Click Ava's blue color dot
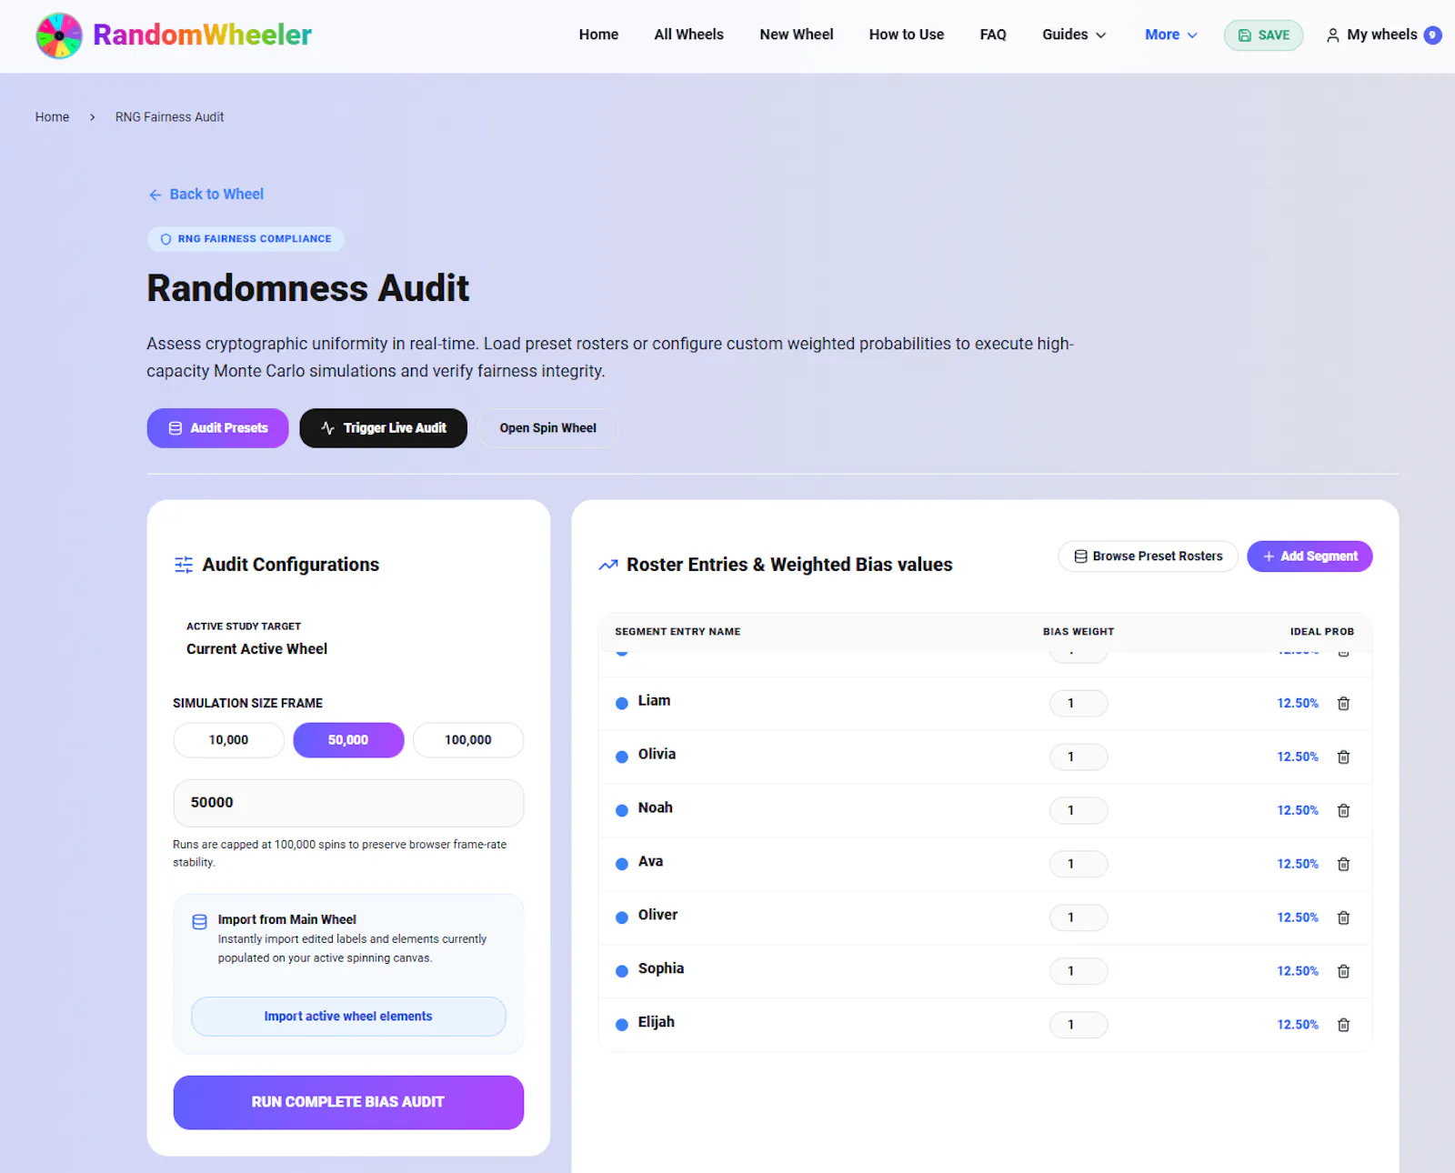This screenshot has width=1455, height=1173. [622, 864]
